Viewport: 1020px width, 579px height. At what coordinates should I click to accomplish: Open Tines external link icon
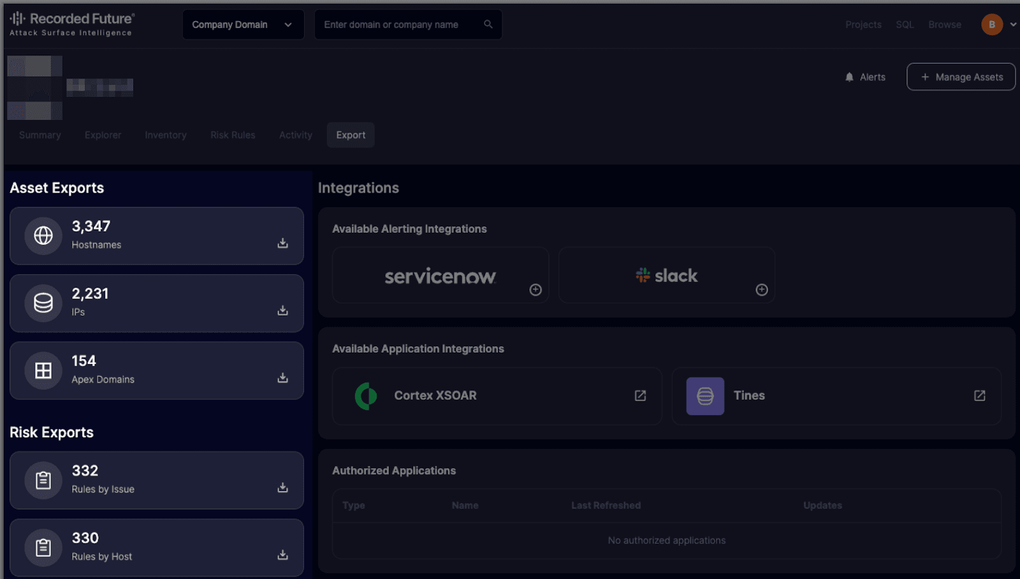click(x=980, y=396)
